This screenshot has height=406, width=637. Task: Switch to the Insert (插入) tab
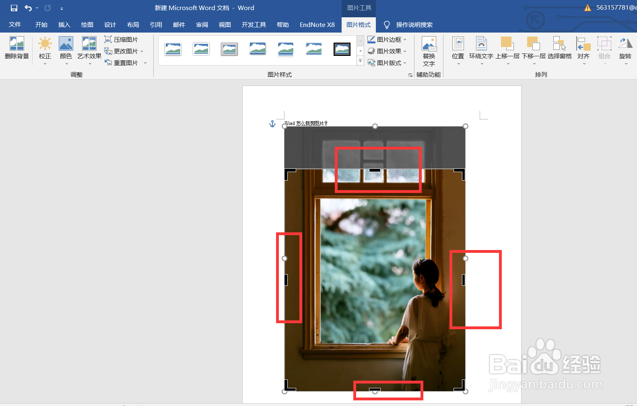pyautogui.click(x=64, y=25)
